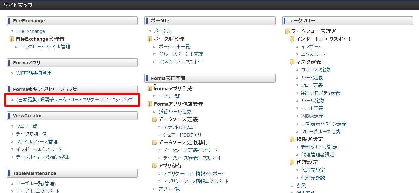Open 参照 link under ワークフロー
Viewport: 419px width, 193px height.
[x=301, y=186]
